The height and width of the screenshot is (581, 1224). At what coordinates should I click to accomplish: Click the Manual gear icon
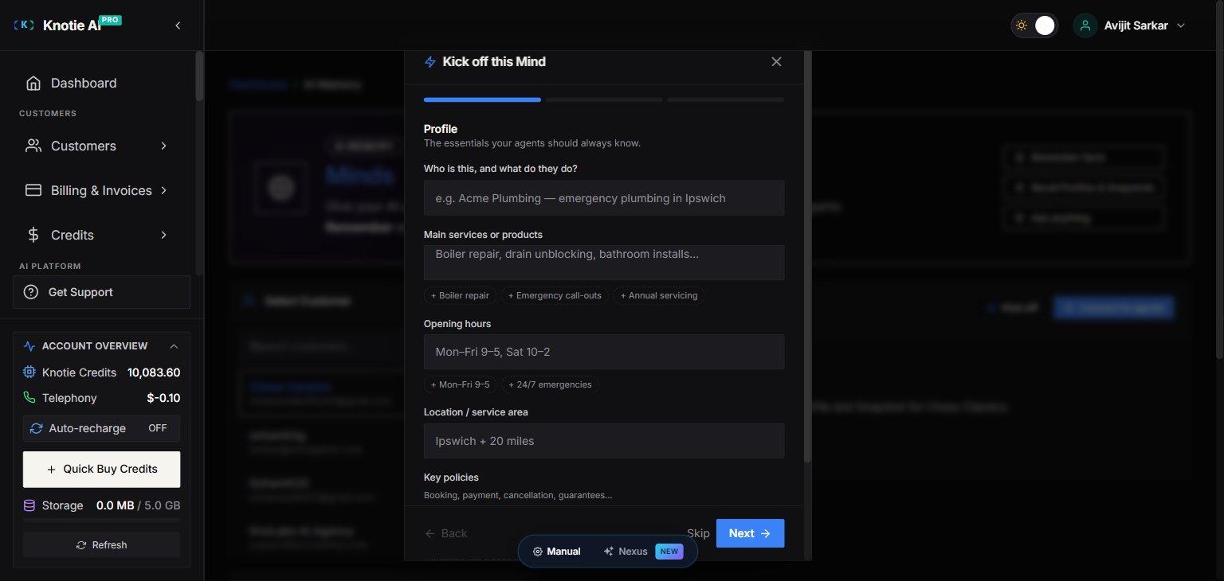538,552
